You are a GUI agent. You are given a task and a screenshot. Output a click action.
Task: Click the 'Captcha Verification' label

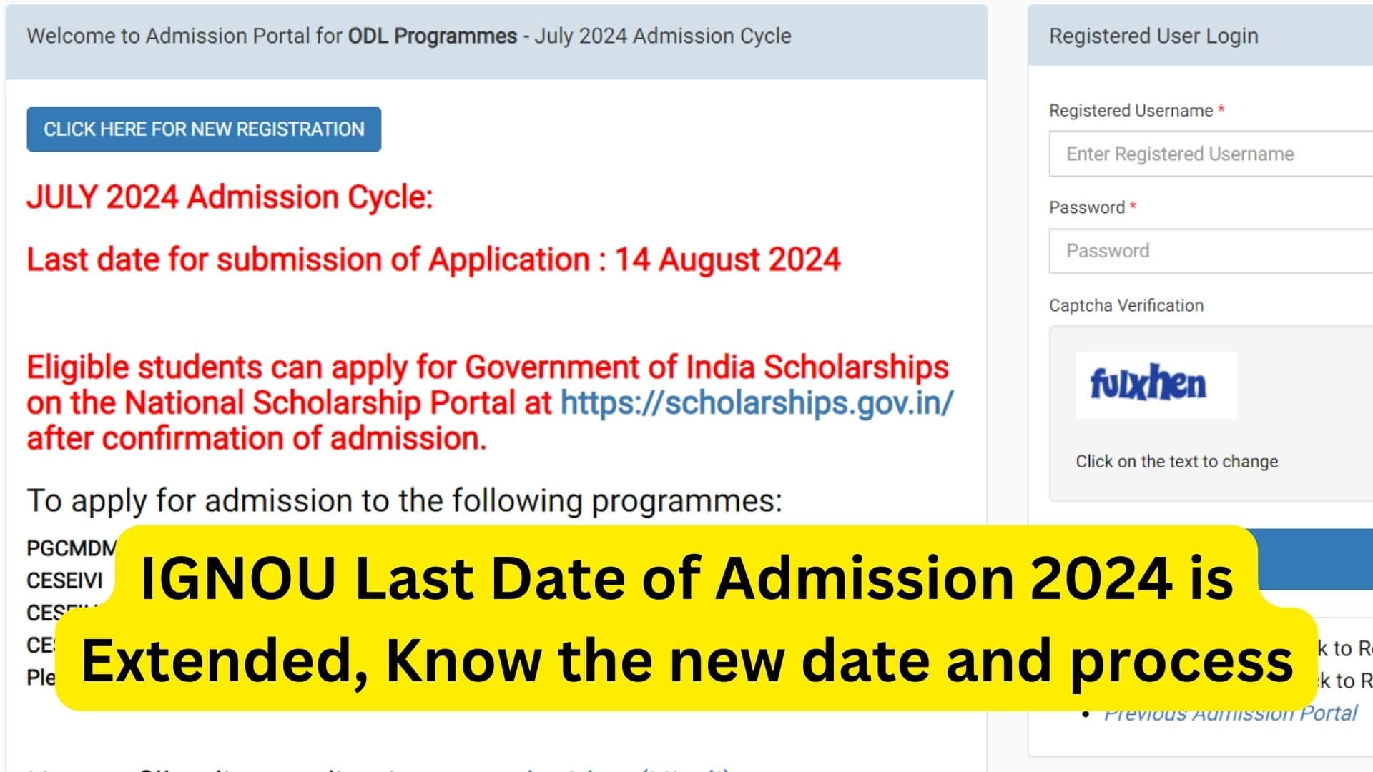point(1126,306)
